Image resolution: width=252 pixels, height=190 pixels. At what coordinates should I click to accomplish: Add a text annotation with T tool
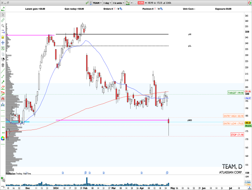[x=3, y=48]
